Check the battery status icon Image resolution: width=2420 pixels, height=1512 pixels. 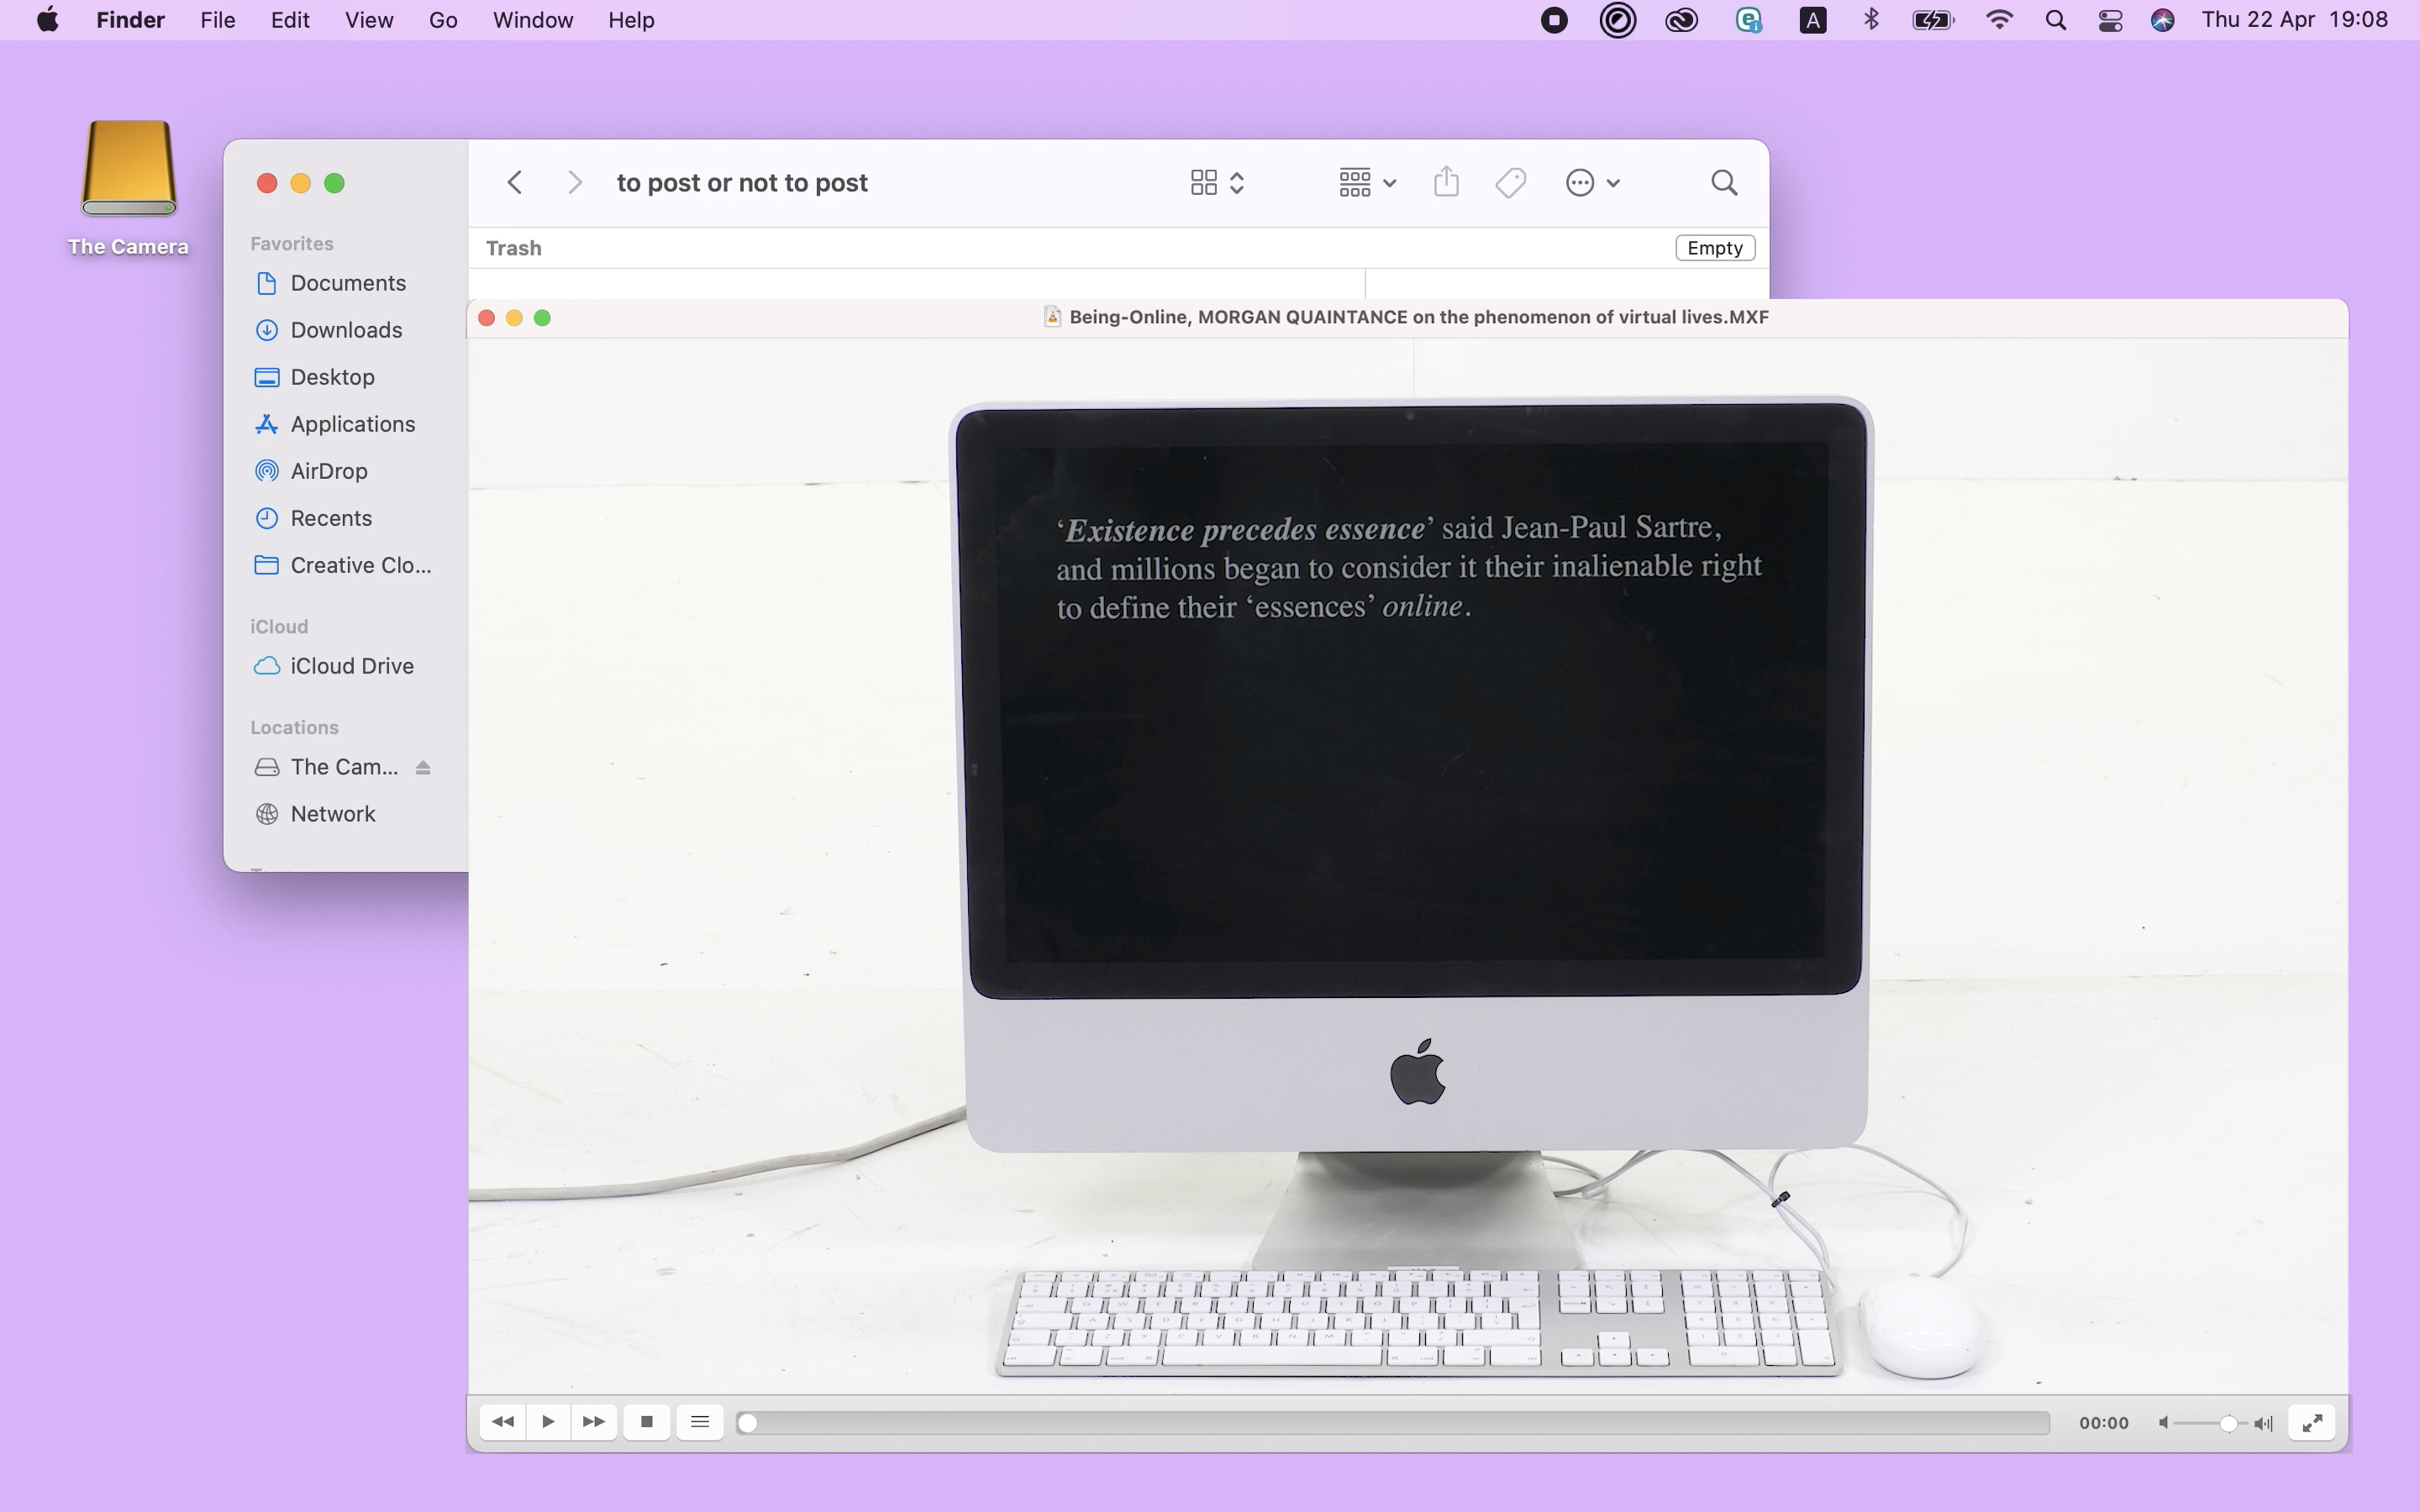click(1933, 20)
